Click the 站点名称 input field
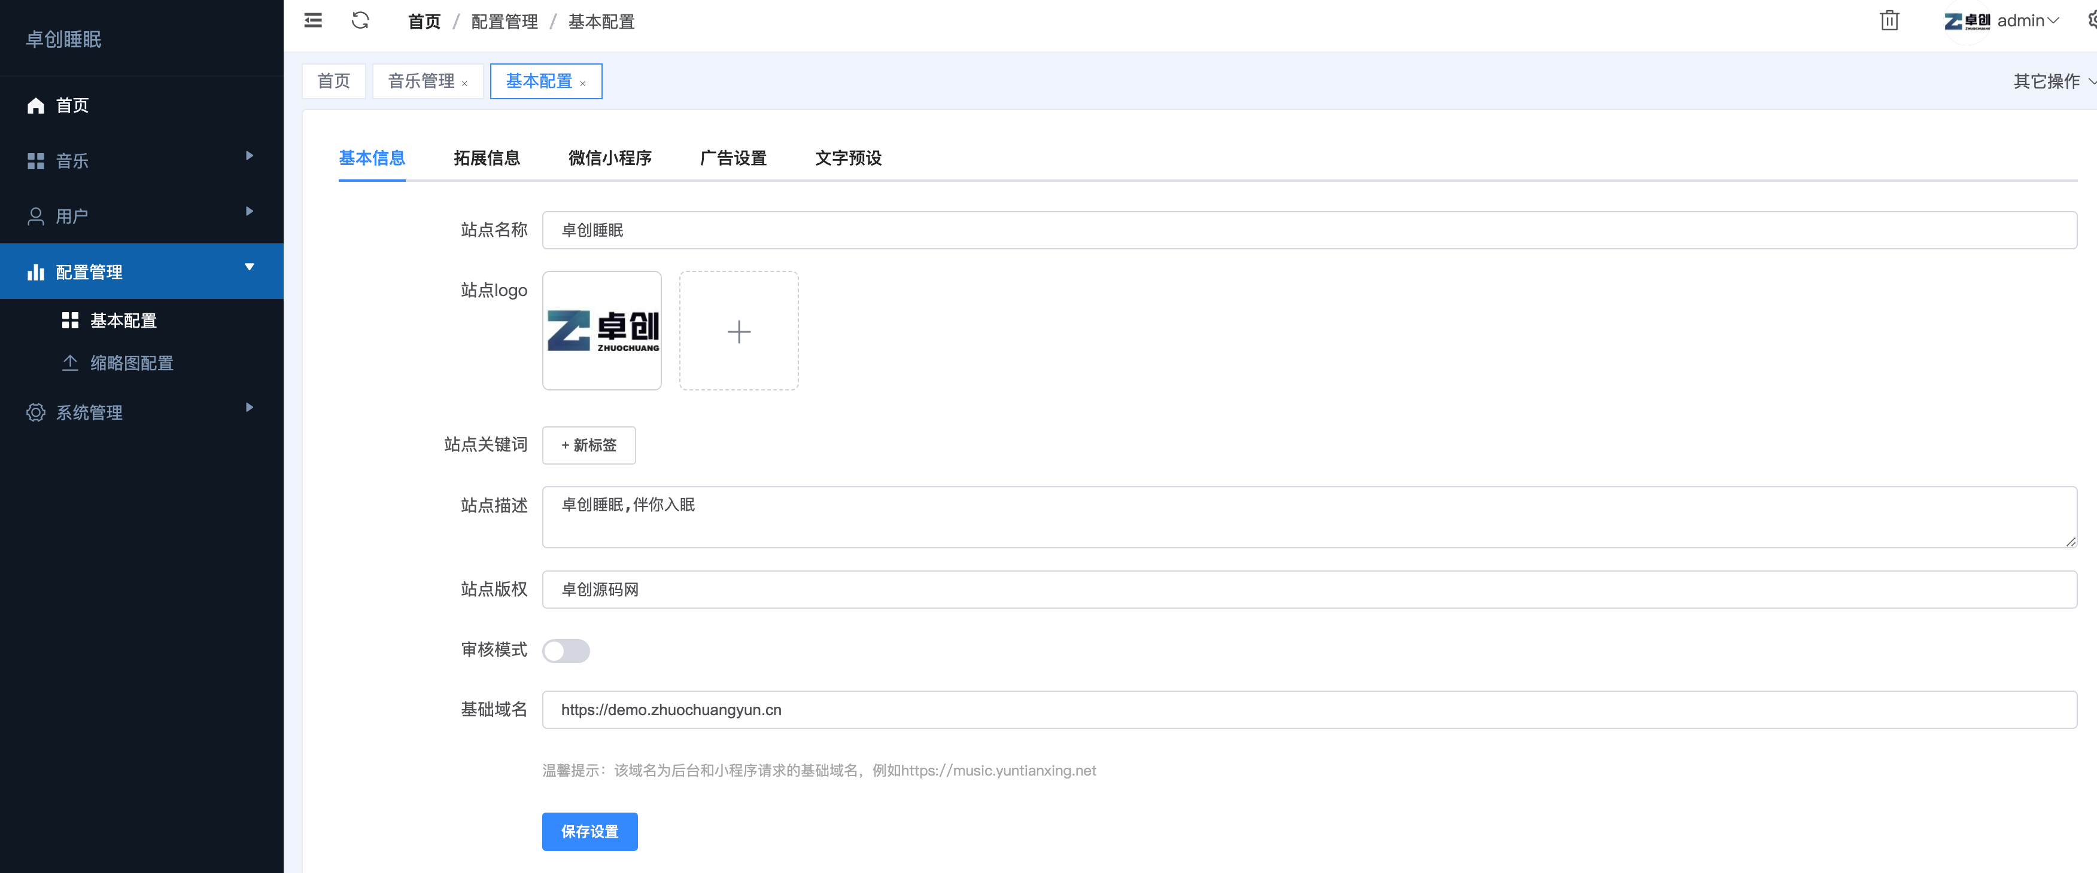The height and width of the screenshot is (873, 2097). point(1309,230)
